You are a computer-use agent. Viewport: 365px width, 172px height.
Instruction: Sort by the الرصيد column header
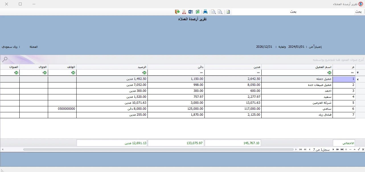(112, 67)
